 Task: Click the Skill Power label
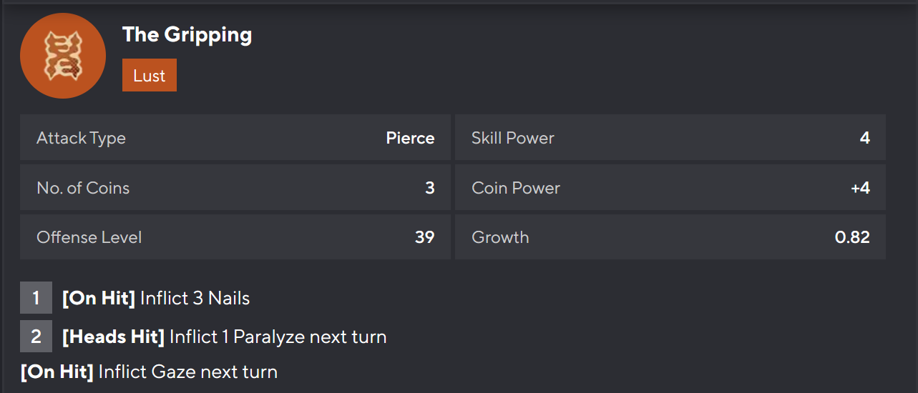pos(512,138)
